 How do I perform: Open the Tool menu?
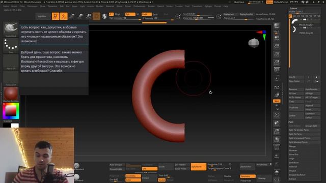coord(187,6)
